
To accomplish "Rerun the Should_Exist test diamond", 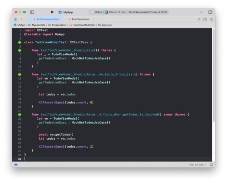I will click(x=20, y=50).
